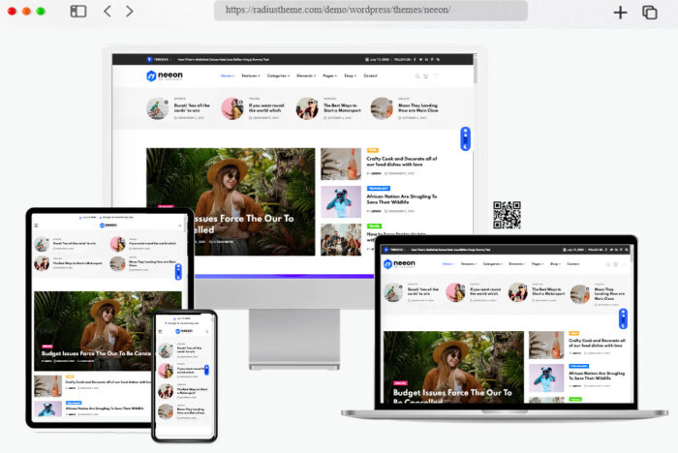Expand the Features menu on the monitor

pos(251,75)
